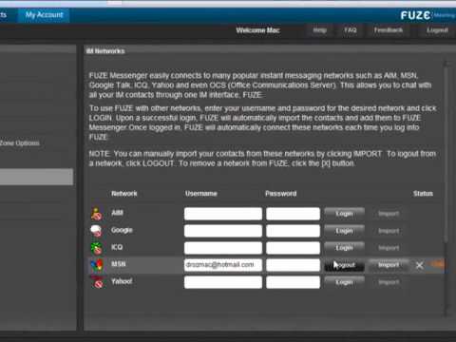Click the ICQ flower icon
Viewport: 456px width, 342px height.
pyautogui.click(x=97, y=248)
